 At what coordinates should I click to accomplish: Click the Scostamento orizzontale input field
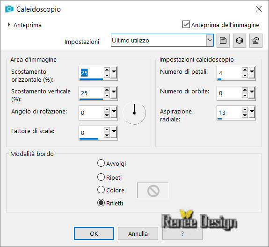tap(91, 73)
